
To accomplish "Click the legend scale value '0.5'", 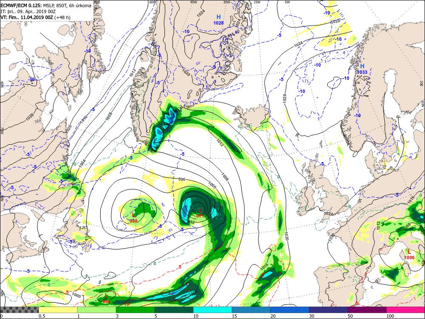I will [x=42, y=316].
